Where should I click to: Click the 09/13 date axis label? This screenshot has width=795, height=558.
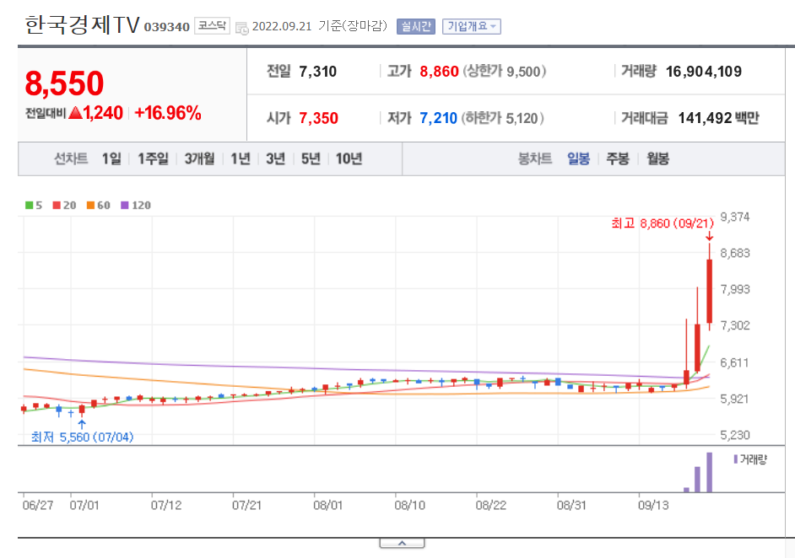click(653, 505)
